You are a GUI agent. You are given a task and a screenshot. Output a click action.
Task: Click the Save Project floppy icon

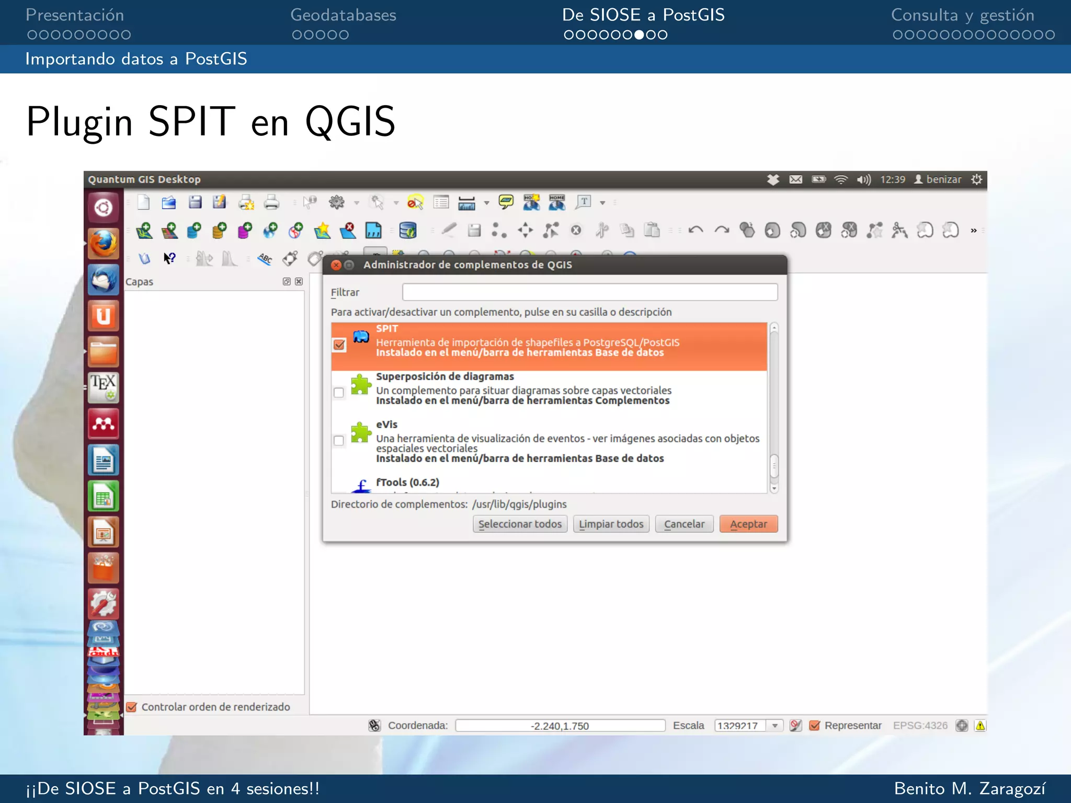tap(195, 202)
